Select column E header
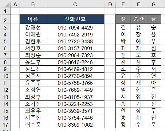Screen dimensions: 165x131 click(x=123, y=4)
